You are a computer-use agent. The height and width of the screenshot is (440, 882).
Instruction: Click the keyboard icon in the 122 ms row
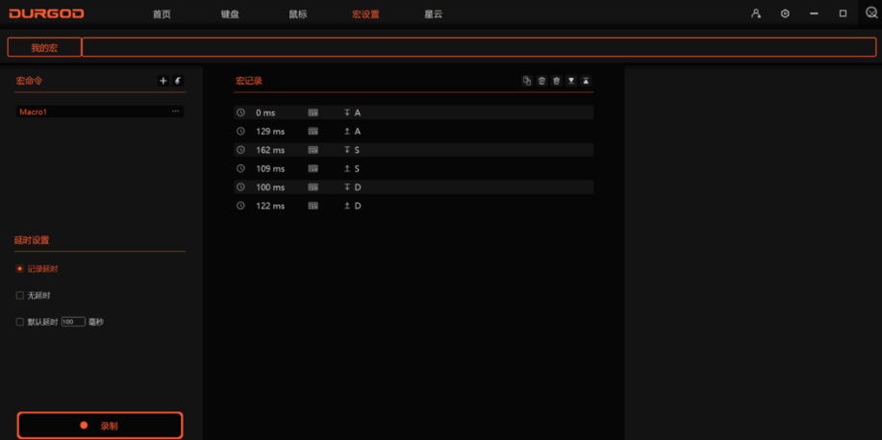314,206
